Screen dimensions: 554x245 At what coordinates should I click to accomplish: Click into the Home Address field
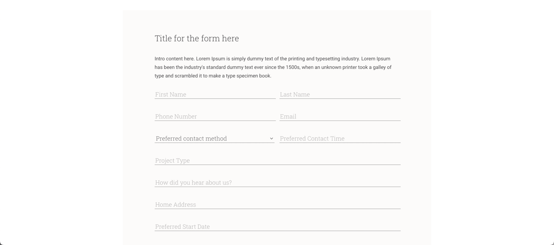coord(277,205)
